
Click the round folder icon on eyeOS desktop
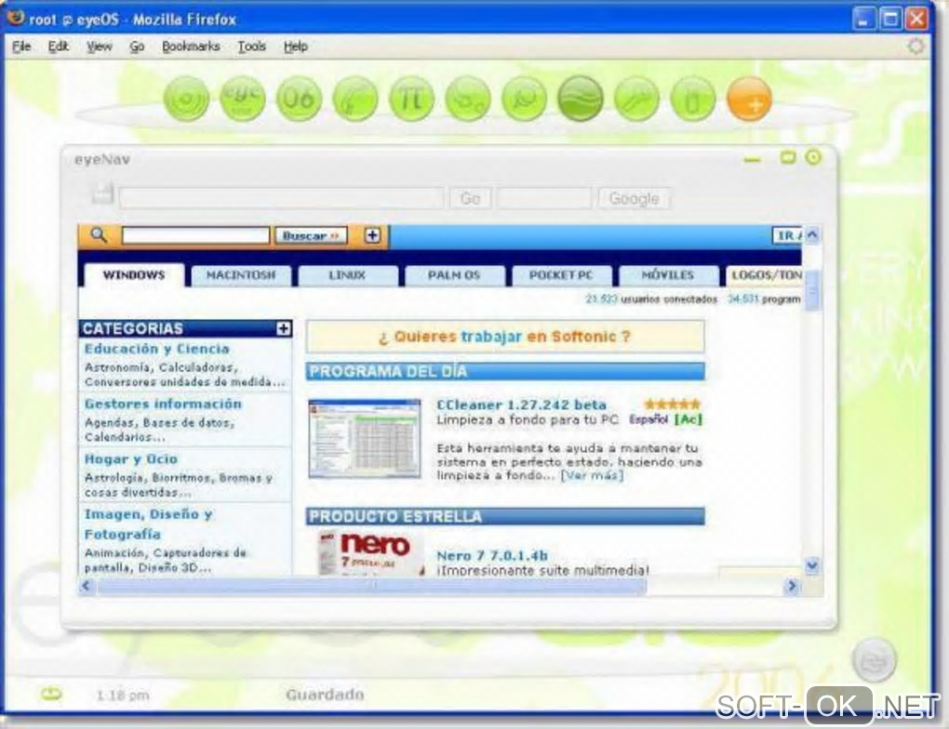tap(874, 660)
